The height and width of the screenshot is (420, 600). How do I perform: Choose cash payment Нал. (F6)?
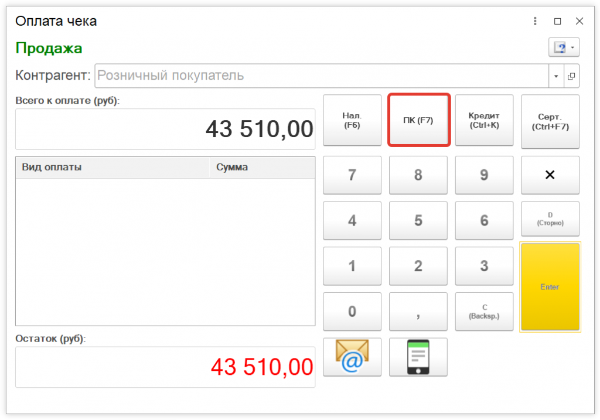pyautogui.click(x=352, y=121)
